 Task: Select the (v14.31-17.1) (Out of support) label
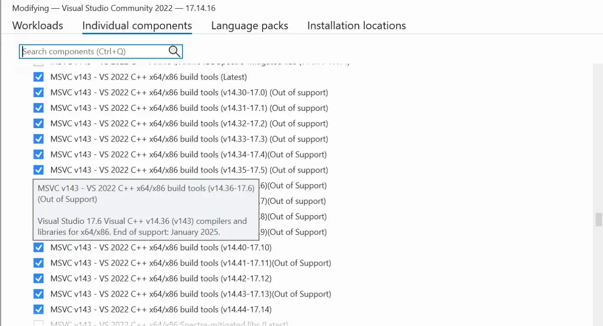tap(189, 108)
